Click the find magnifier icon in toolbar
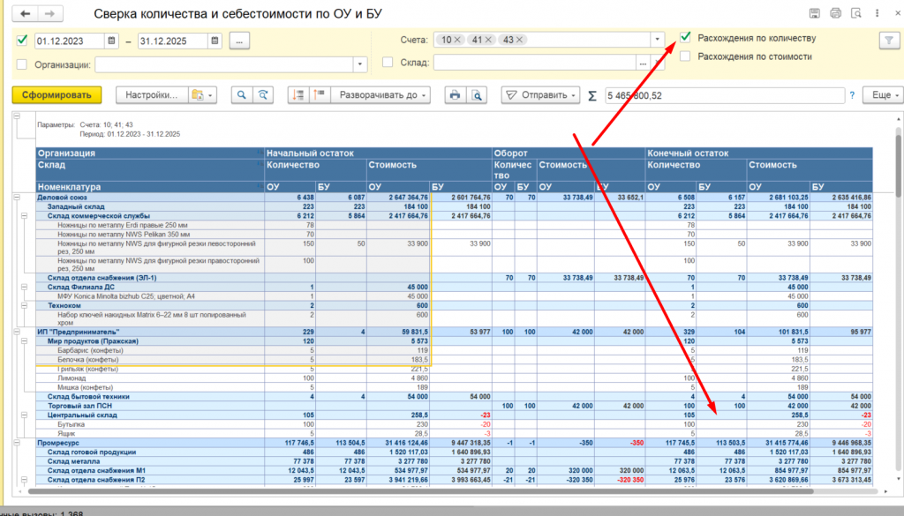Image resolution: width=904 pixels, height=516 pixels. [x=241, y=95]
